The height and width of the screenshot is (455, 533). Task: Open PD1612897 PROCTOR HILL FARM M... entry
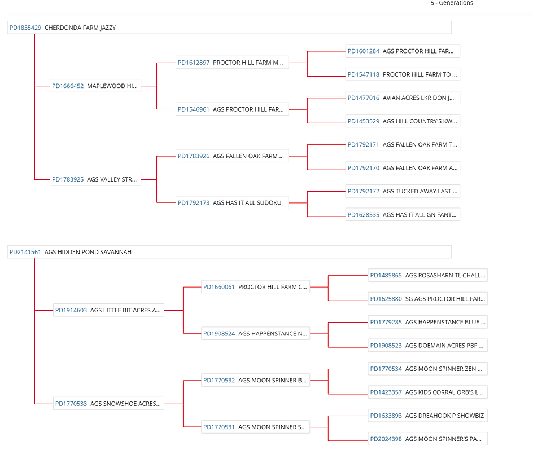coord(232,63)
